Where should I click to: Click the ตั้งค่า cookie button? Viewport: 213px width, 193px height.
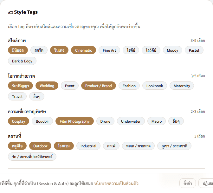188,183
